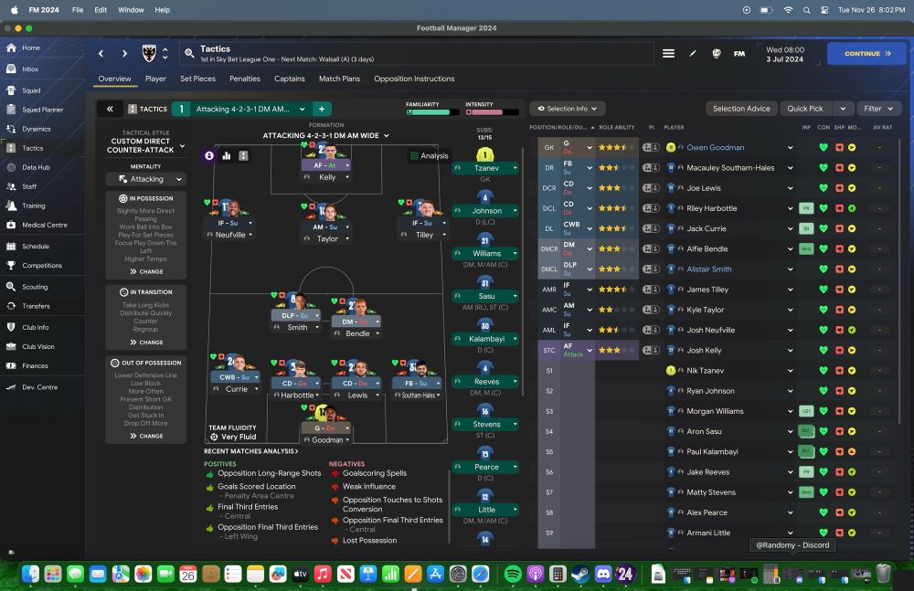The height and width of the screenshot is (591, 914).
Task: Click Change under In Possession
Action: [x=146, y=271]
